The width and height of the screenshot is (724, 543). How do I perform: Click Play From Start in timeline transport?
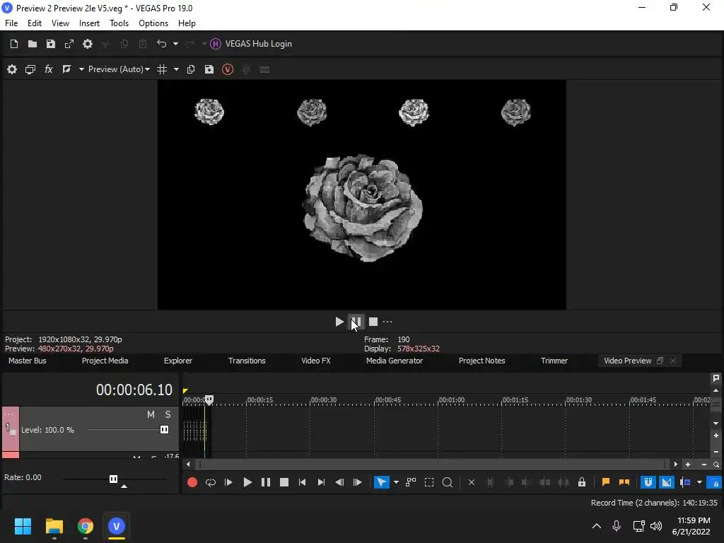[228, 482]
